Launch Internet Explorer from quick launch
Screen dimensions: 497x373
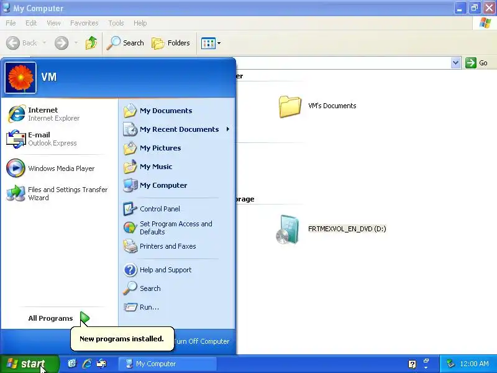[87, 364]
